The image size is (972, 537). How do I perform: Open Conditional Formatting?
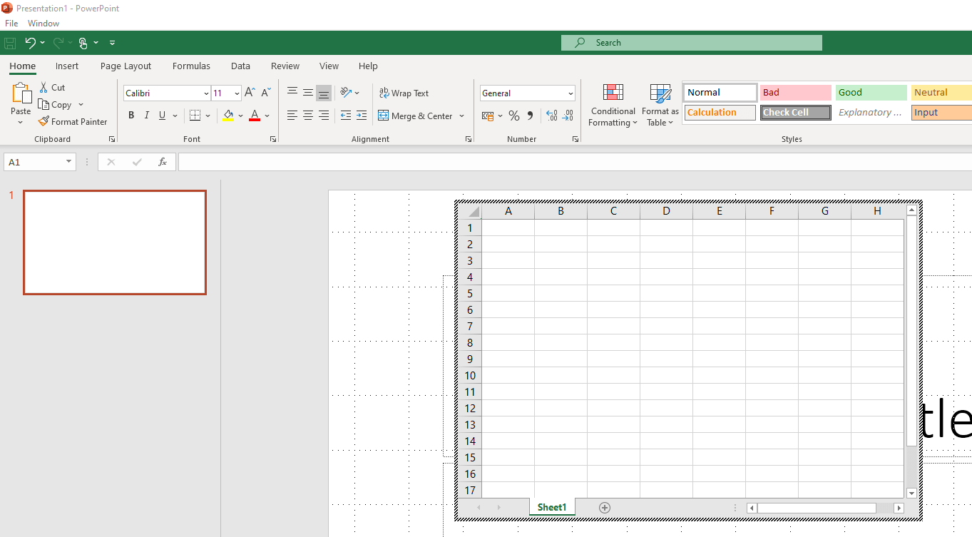(x=613, y=105)
